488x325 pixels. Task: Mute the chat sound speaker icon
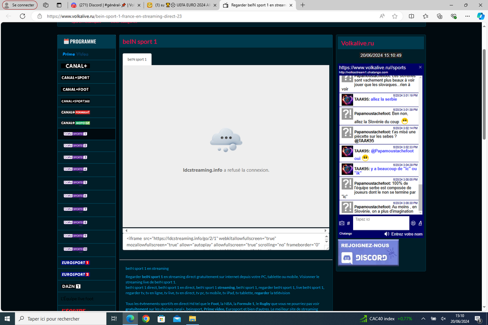(386, 234)
